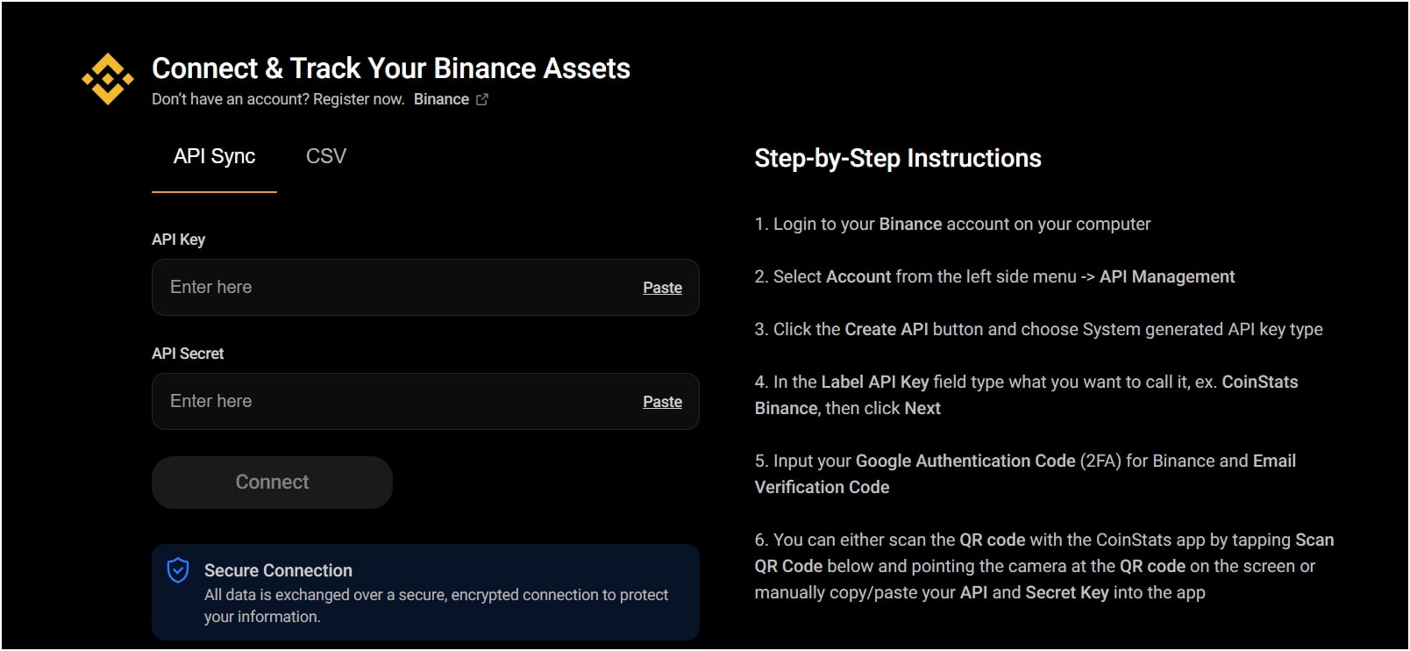The image size is (1410, 651).
Task: Click the Connect & Track page title
Action: [391, 68]
